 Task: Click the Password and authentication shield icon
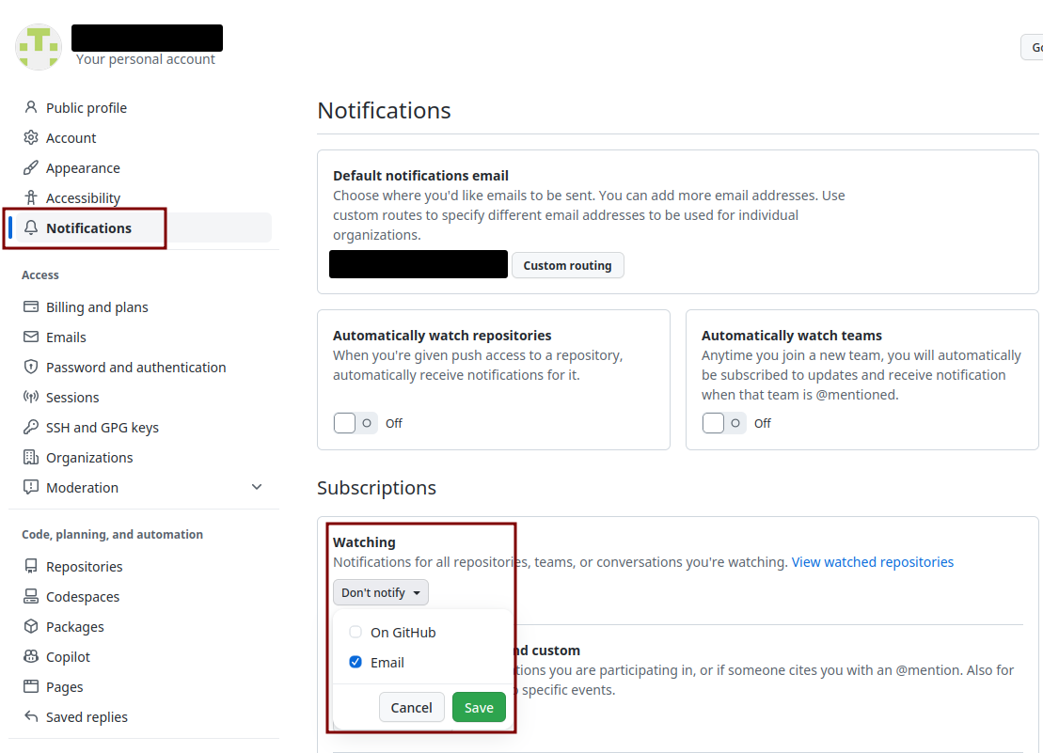31,367
